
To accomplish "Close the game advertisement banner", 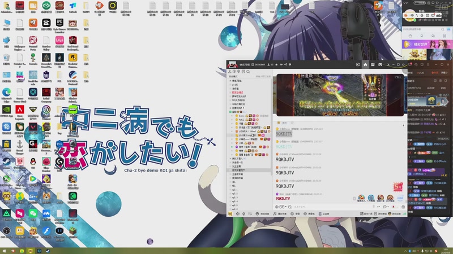I will point(401,77).
